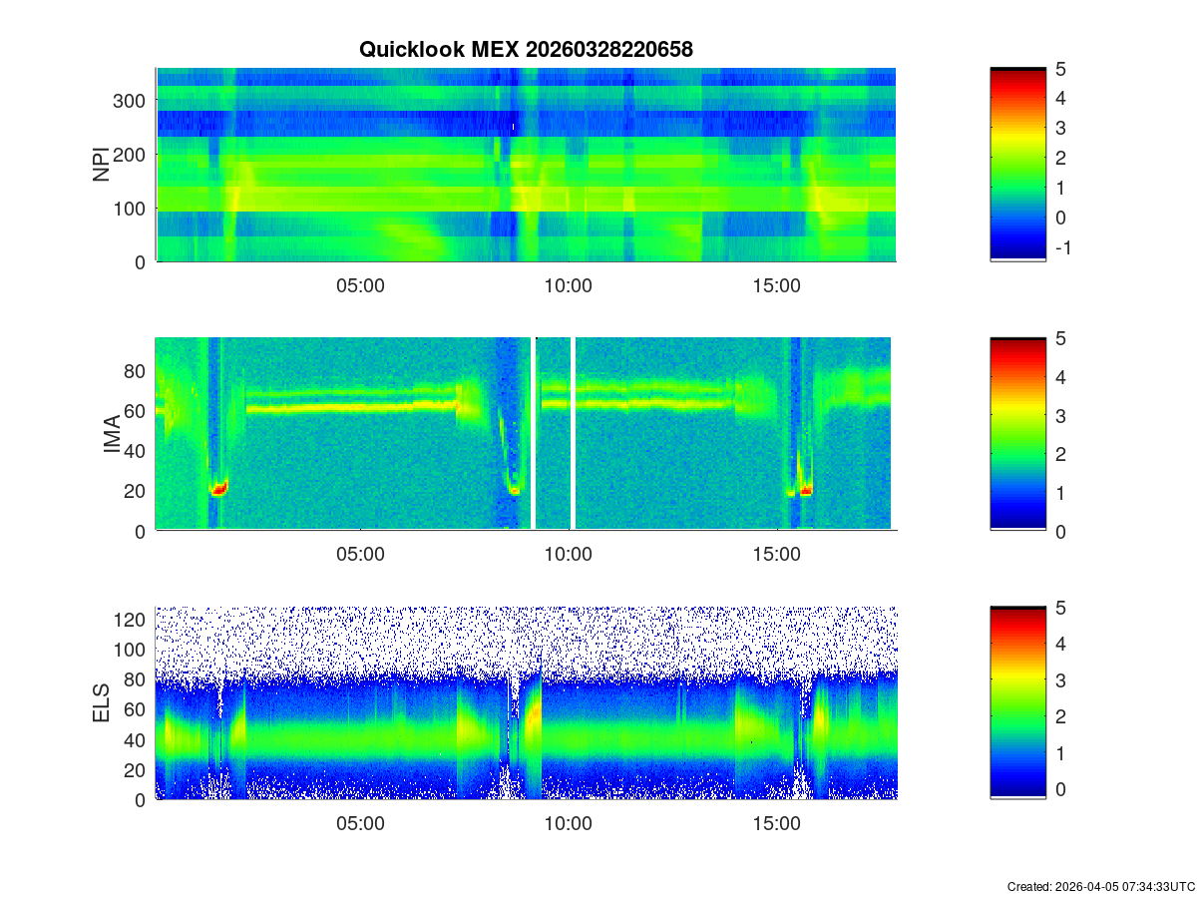Click the IMA panel colorbar
This screenshot has width=1197, height=898.
[x=1017, y=434]
